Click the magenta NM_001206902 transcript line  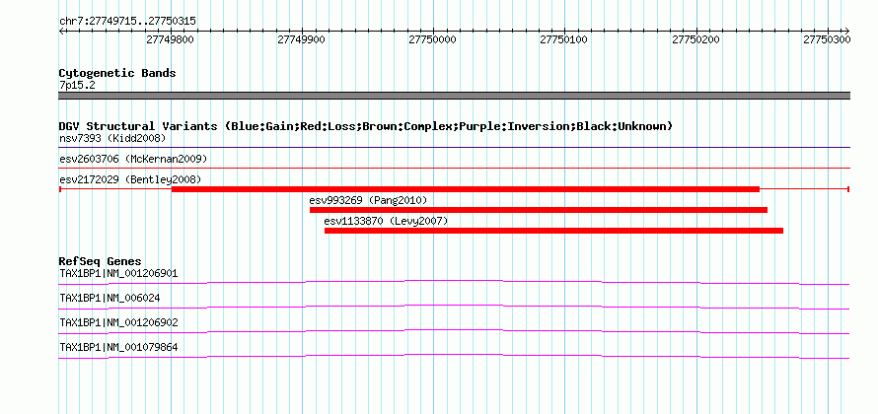[x=454, y=332]
